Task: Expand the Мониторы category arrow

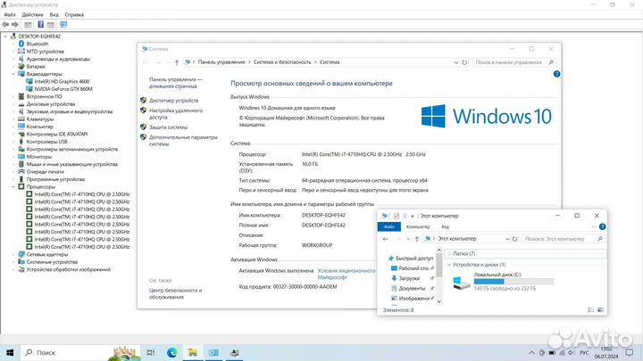Action: point(13,157)
